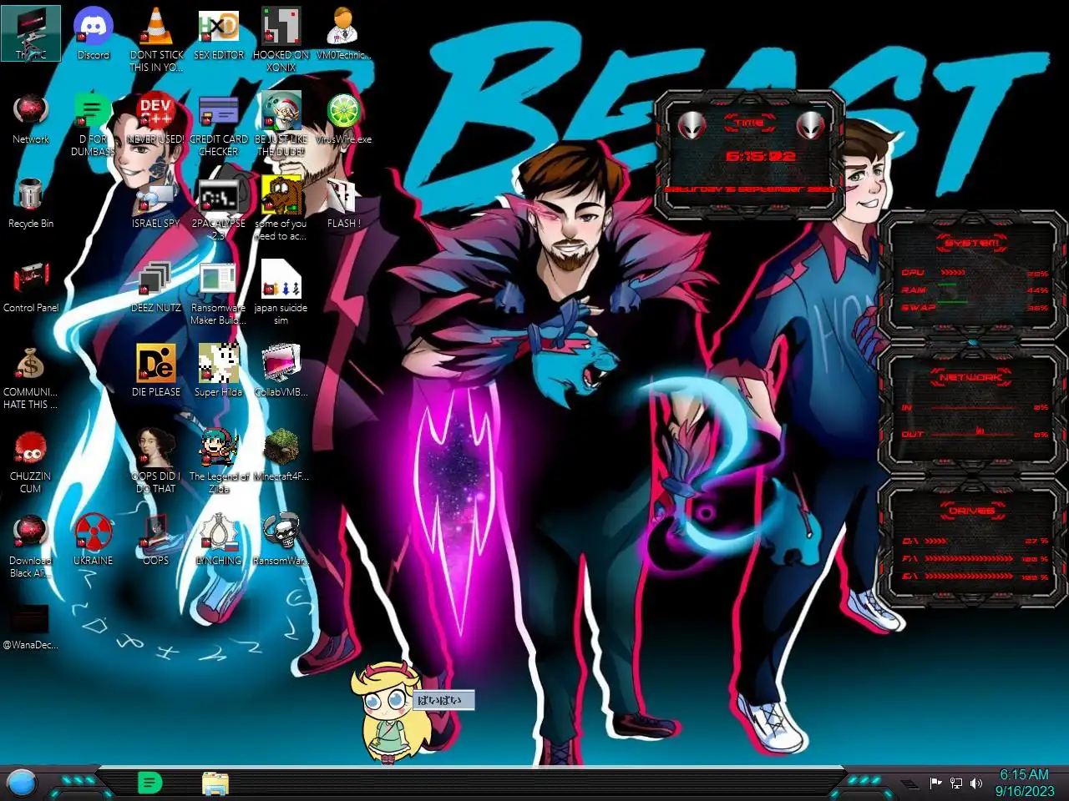1069x801 pixels.
Task: Open the Discord desktop shortcut
Action: tap(94, 33)
